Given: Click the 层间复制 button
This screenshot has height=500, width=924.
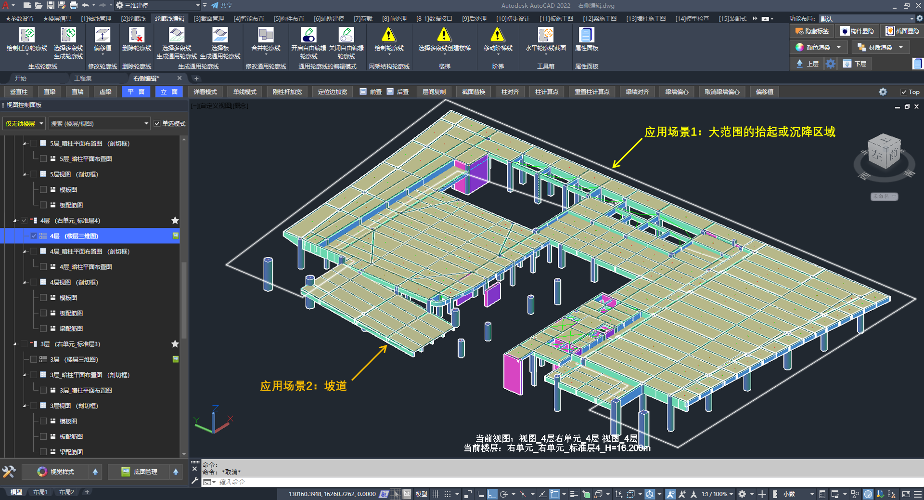Looking at the screenshot, I should 434,92.
